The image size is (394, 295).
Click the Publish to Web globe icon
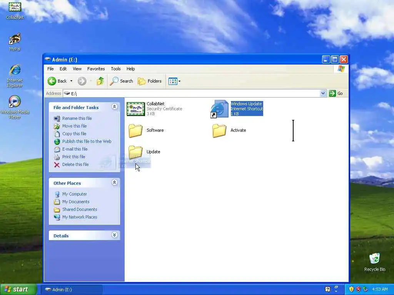[57, 142]
